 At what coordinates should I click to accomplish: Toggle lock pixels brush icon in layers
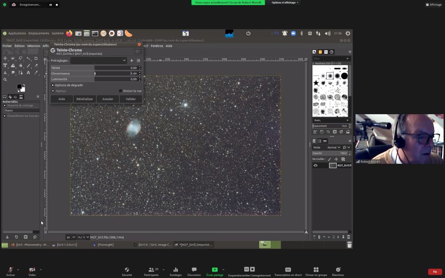pos(329,159)
